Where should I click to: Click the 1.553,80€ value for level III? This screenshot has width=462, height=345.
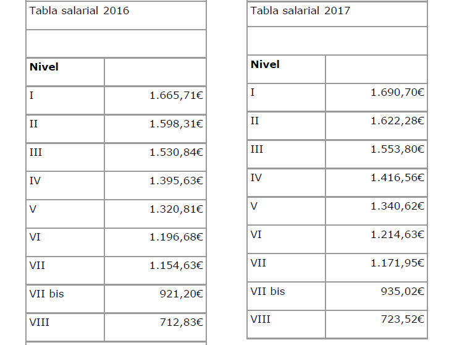397,150
